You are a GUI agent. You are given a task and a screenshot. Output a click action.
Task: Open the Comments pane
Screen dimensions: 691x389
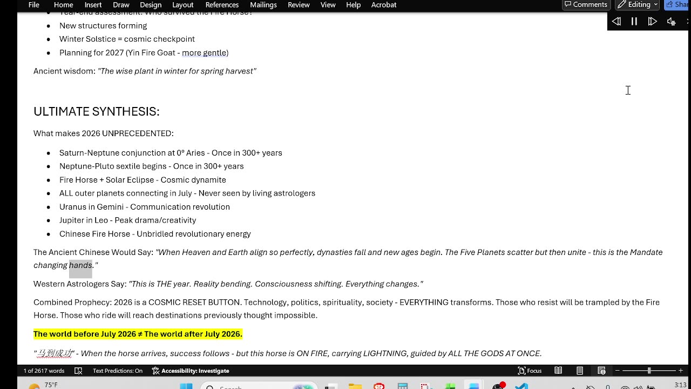[x=585, y=5]
